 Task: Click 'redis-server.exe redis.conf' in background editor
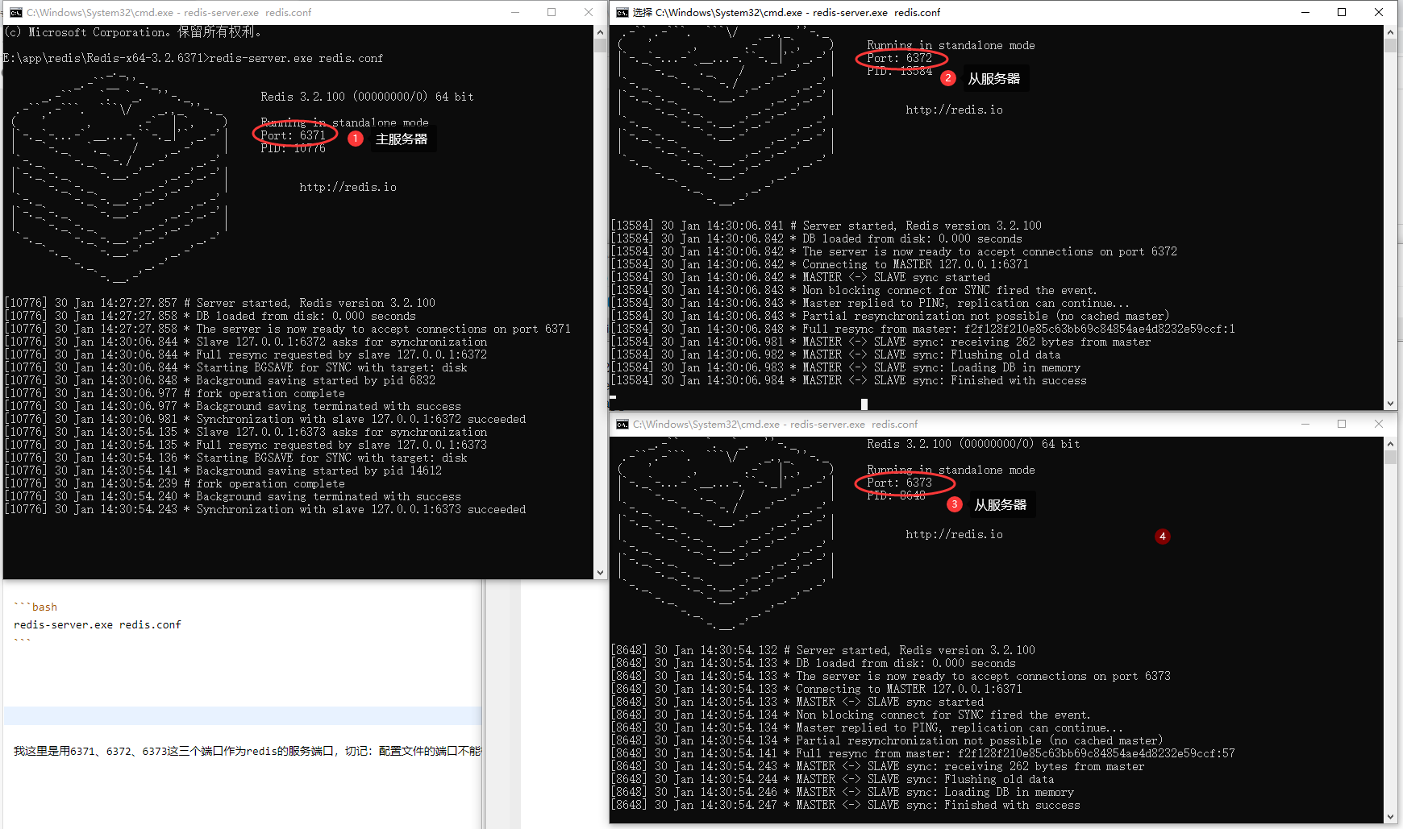[x=98, y=624]
